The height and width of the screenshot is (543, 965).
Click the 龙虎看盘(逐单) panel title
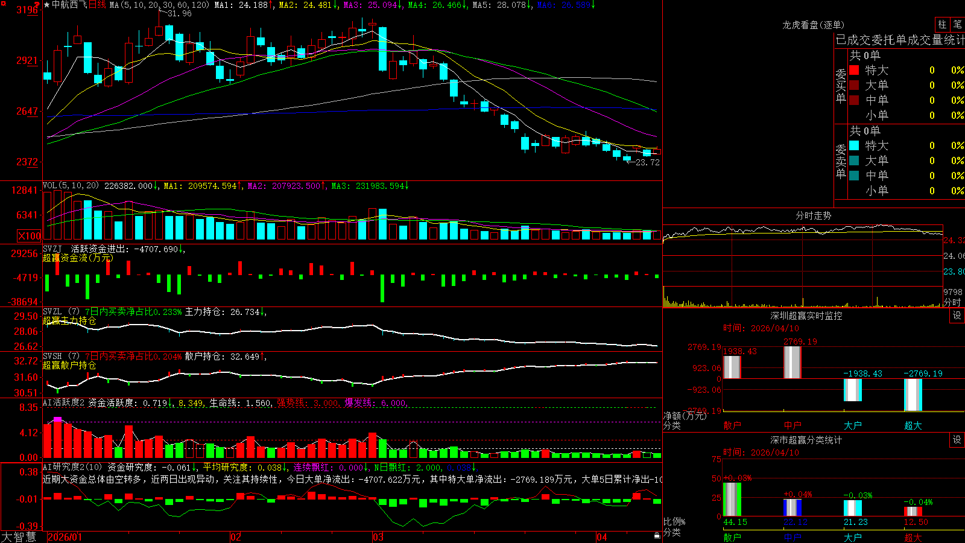[x=813, y=25]
